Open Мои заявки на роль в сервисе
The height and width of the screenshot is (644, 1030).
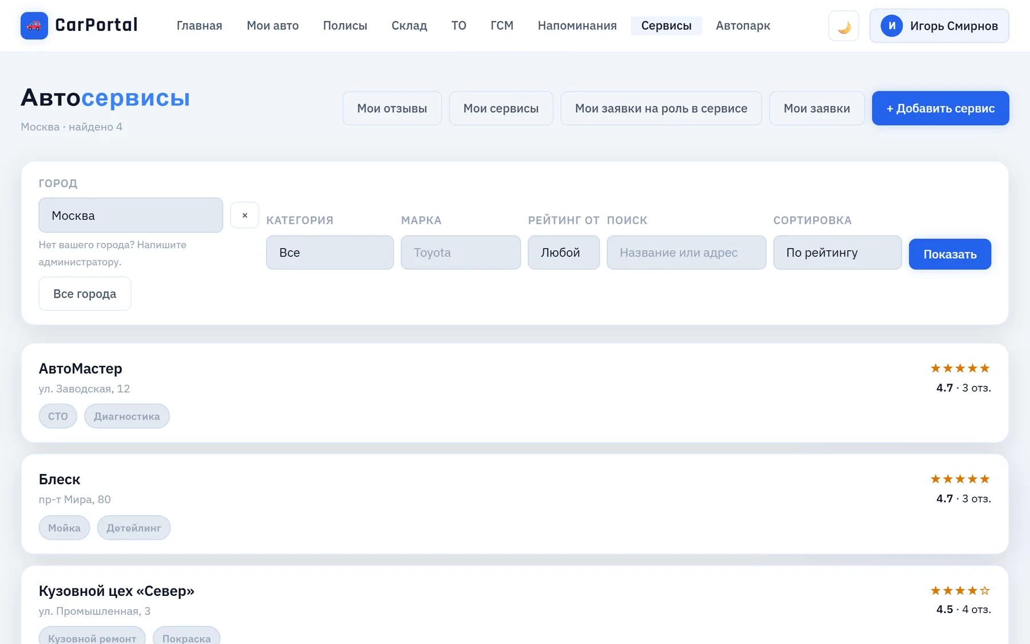[x=661, y=108]
